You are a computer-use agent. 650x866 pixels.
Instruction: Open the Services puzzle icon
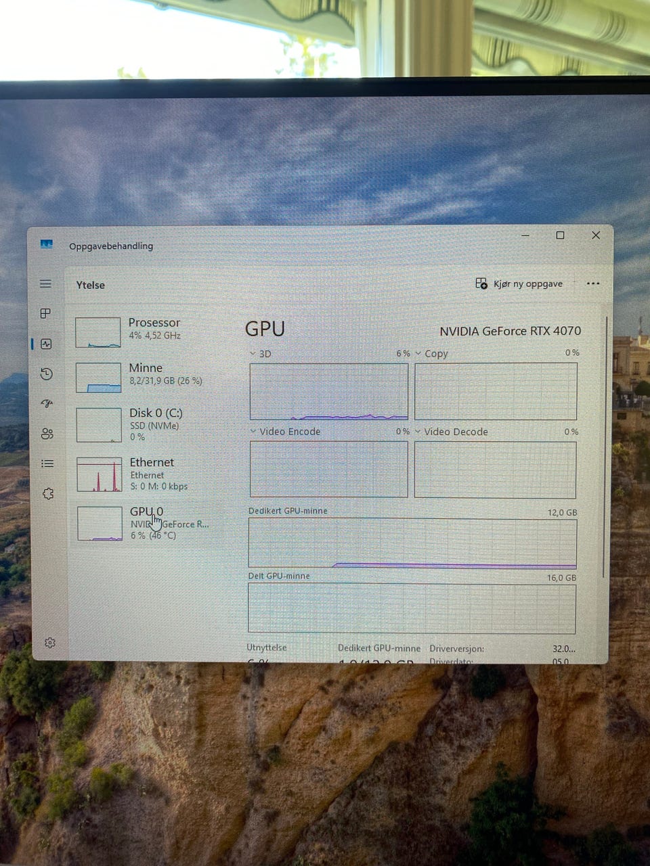coord(47,494)
